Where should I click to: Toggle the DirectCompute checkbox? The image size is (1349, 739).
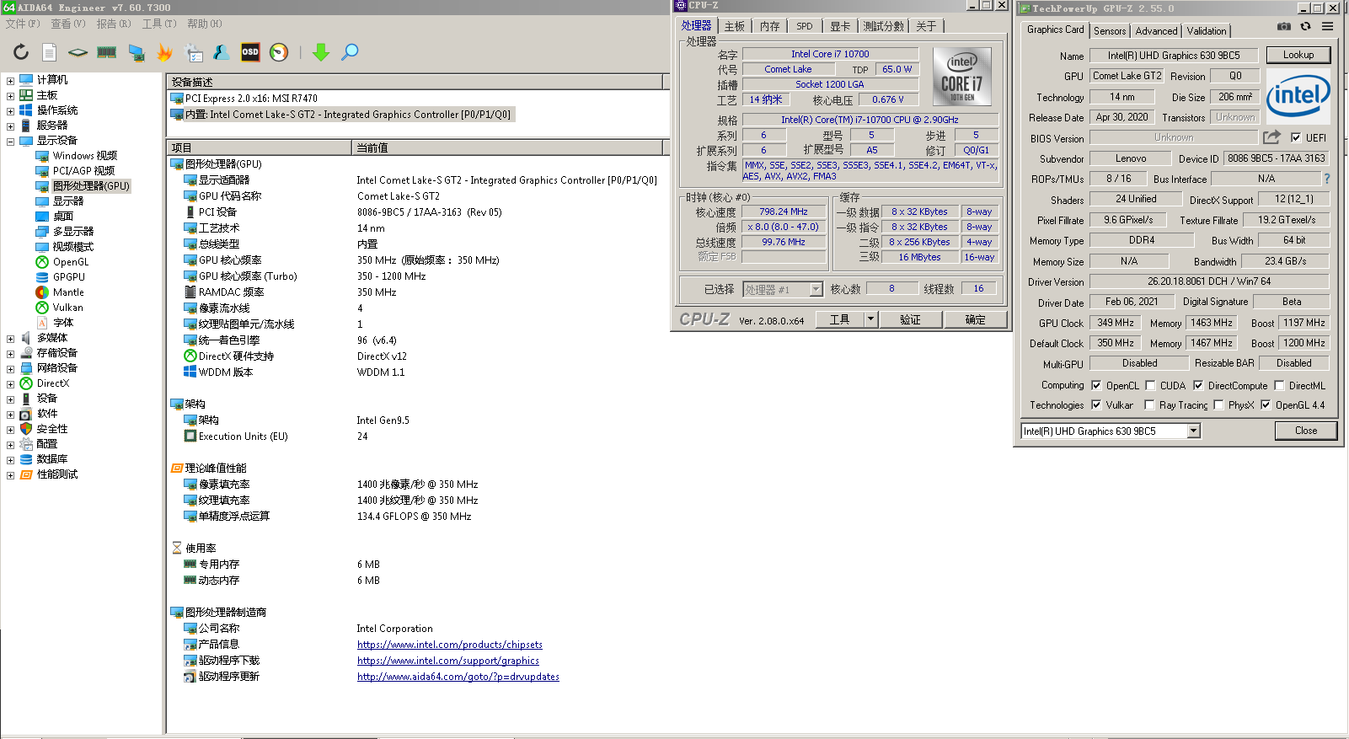(1198, 385)
